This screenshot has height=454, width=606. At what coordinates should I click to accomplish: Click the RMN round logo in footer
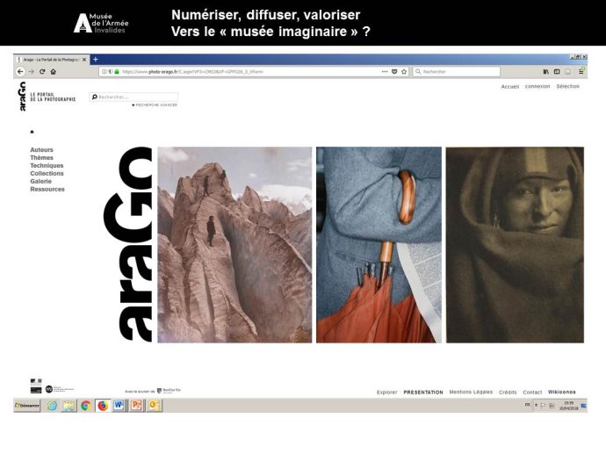tap(49, 389)
